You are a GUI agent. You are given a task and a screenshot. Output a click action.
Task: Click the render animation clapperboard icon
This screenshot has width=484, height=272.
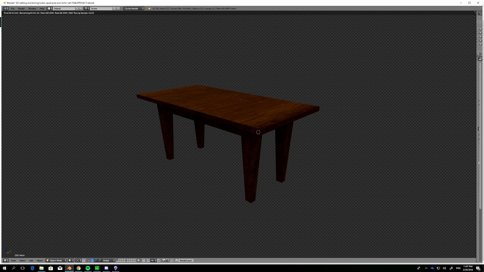point(167,260)
